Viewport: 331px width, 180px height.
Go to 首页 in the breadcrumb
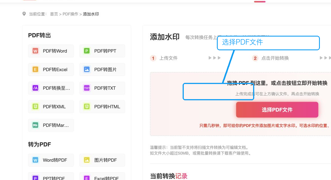54,14
